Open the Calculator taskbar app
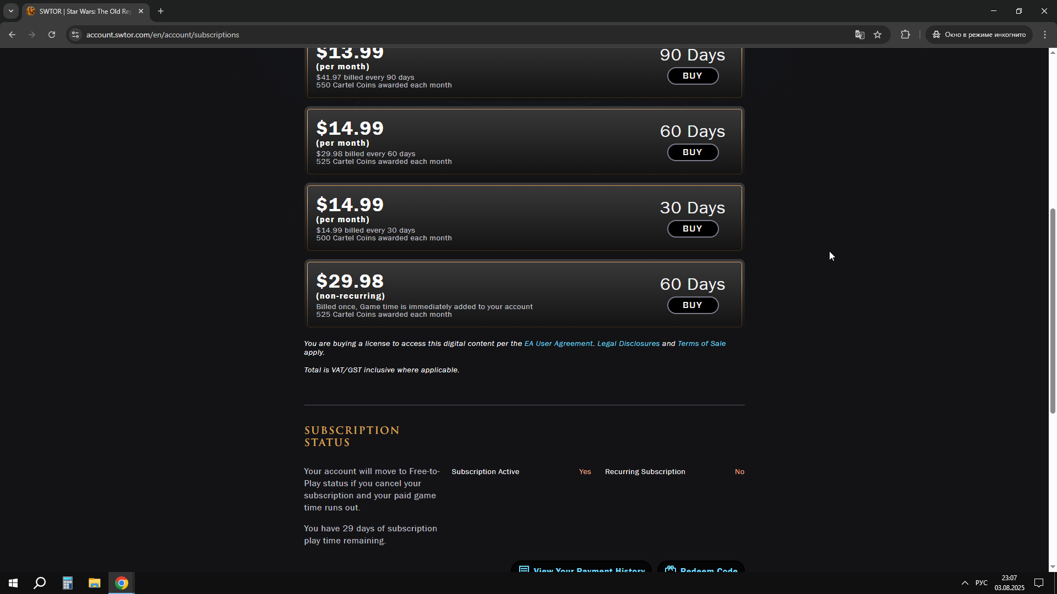This screenshot has width=1057, height=594. point(67,583)
